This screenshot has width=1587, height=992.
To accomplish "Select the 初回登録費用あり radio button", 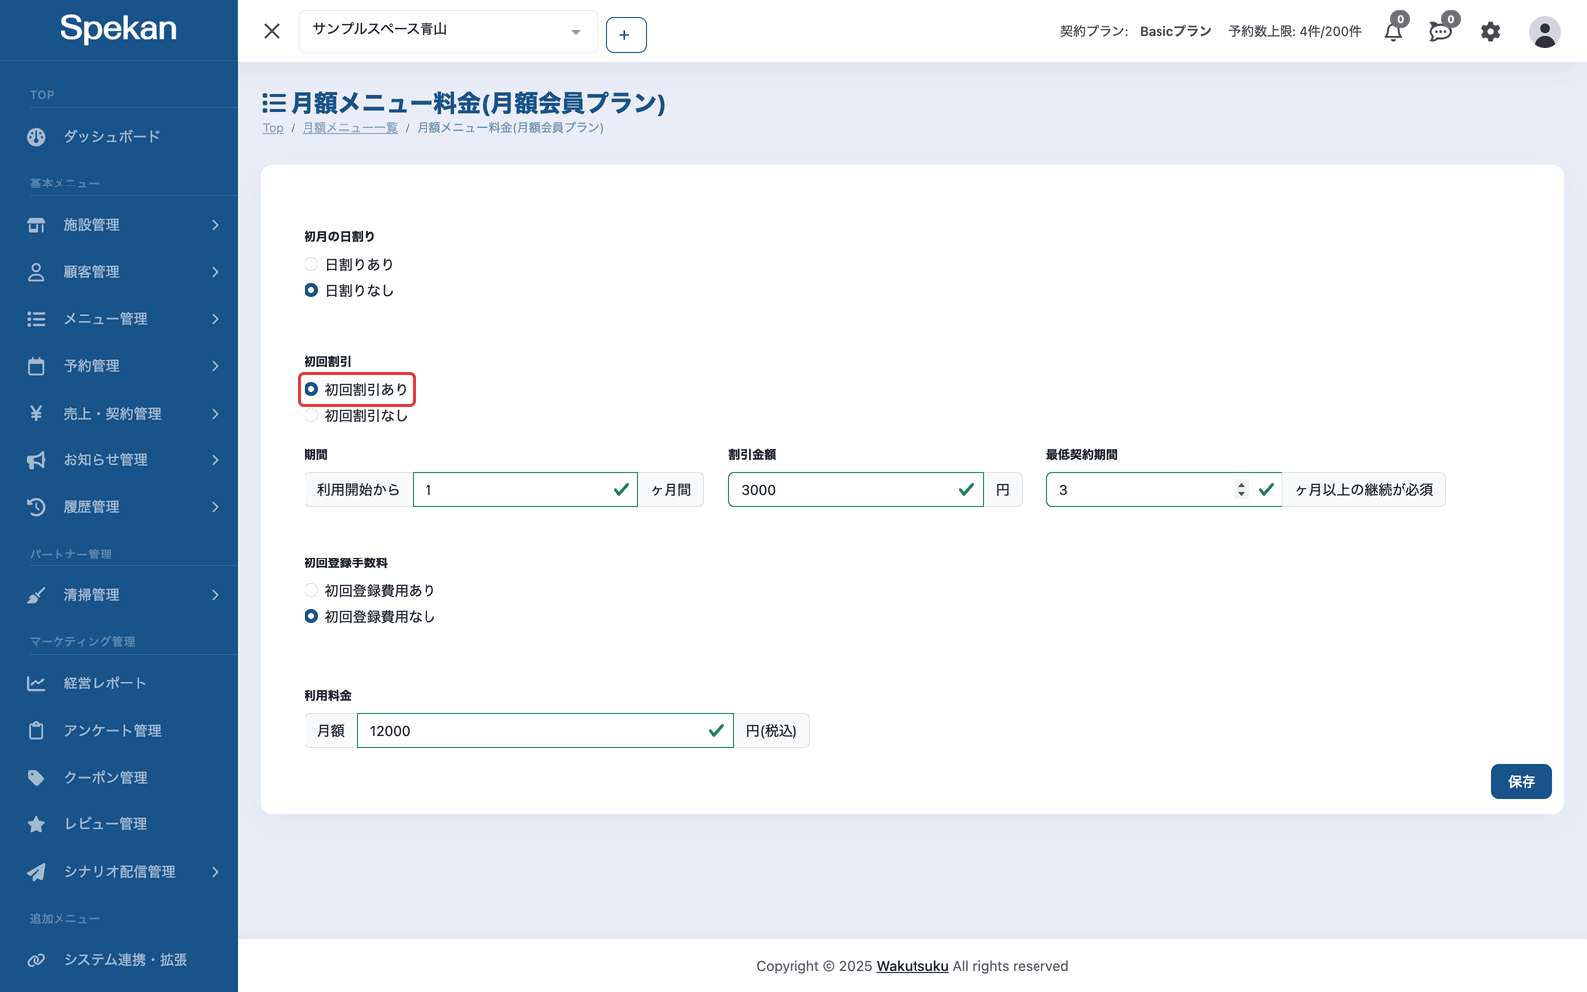I will tap(311, 590).
